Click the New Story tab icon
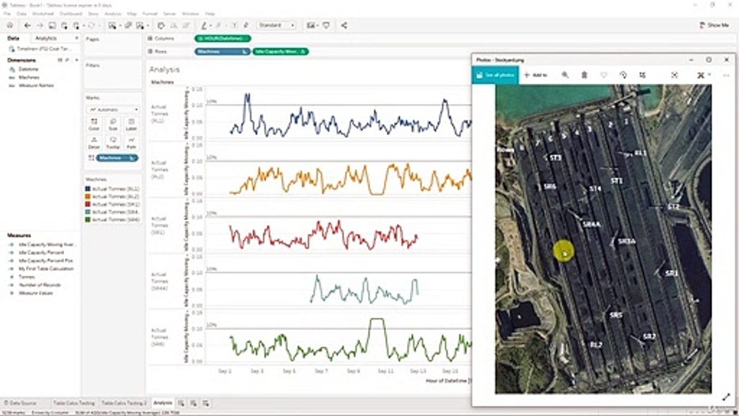739x416 pixels. 206,403
